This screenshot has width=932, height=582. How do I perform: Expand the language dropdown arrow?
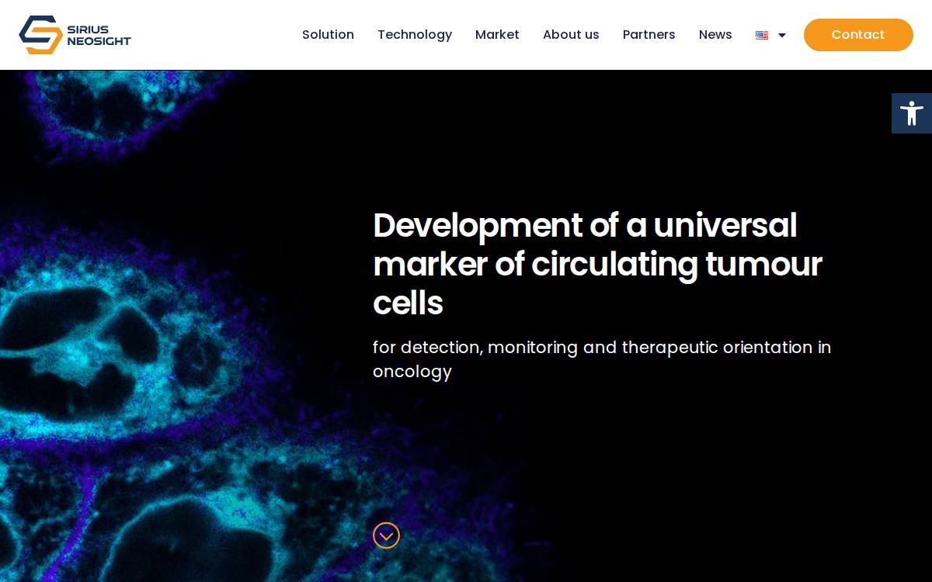[x=782, y=35]
